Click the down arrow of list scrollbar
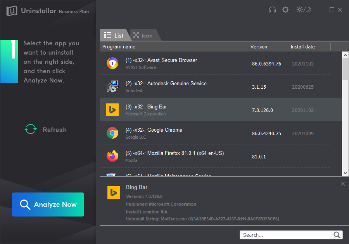349x244 pixels. [345, 173]
